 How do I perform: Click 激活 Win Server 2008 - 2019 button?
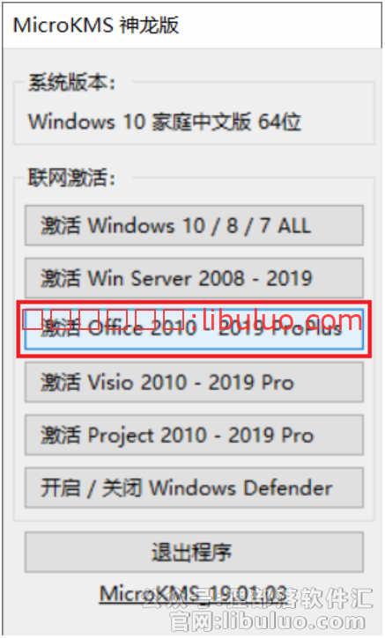[x=194, y=277]
